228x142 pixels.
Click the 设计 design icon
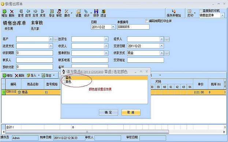tap(86, 11)
